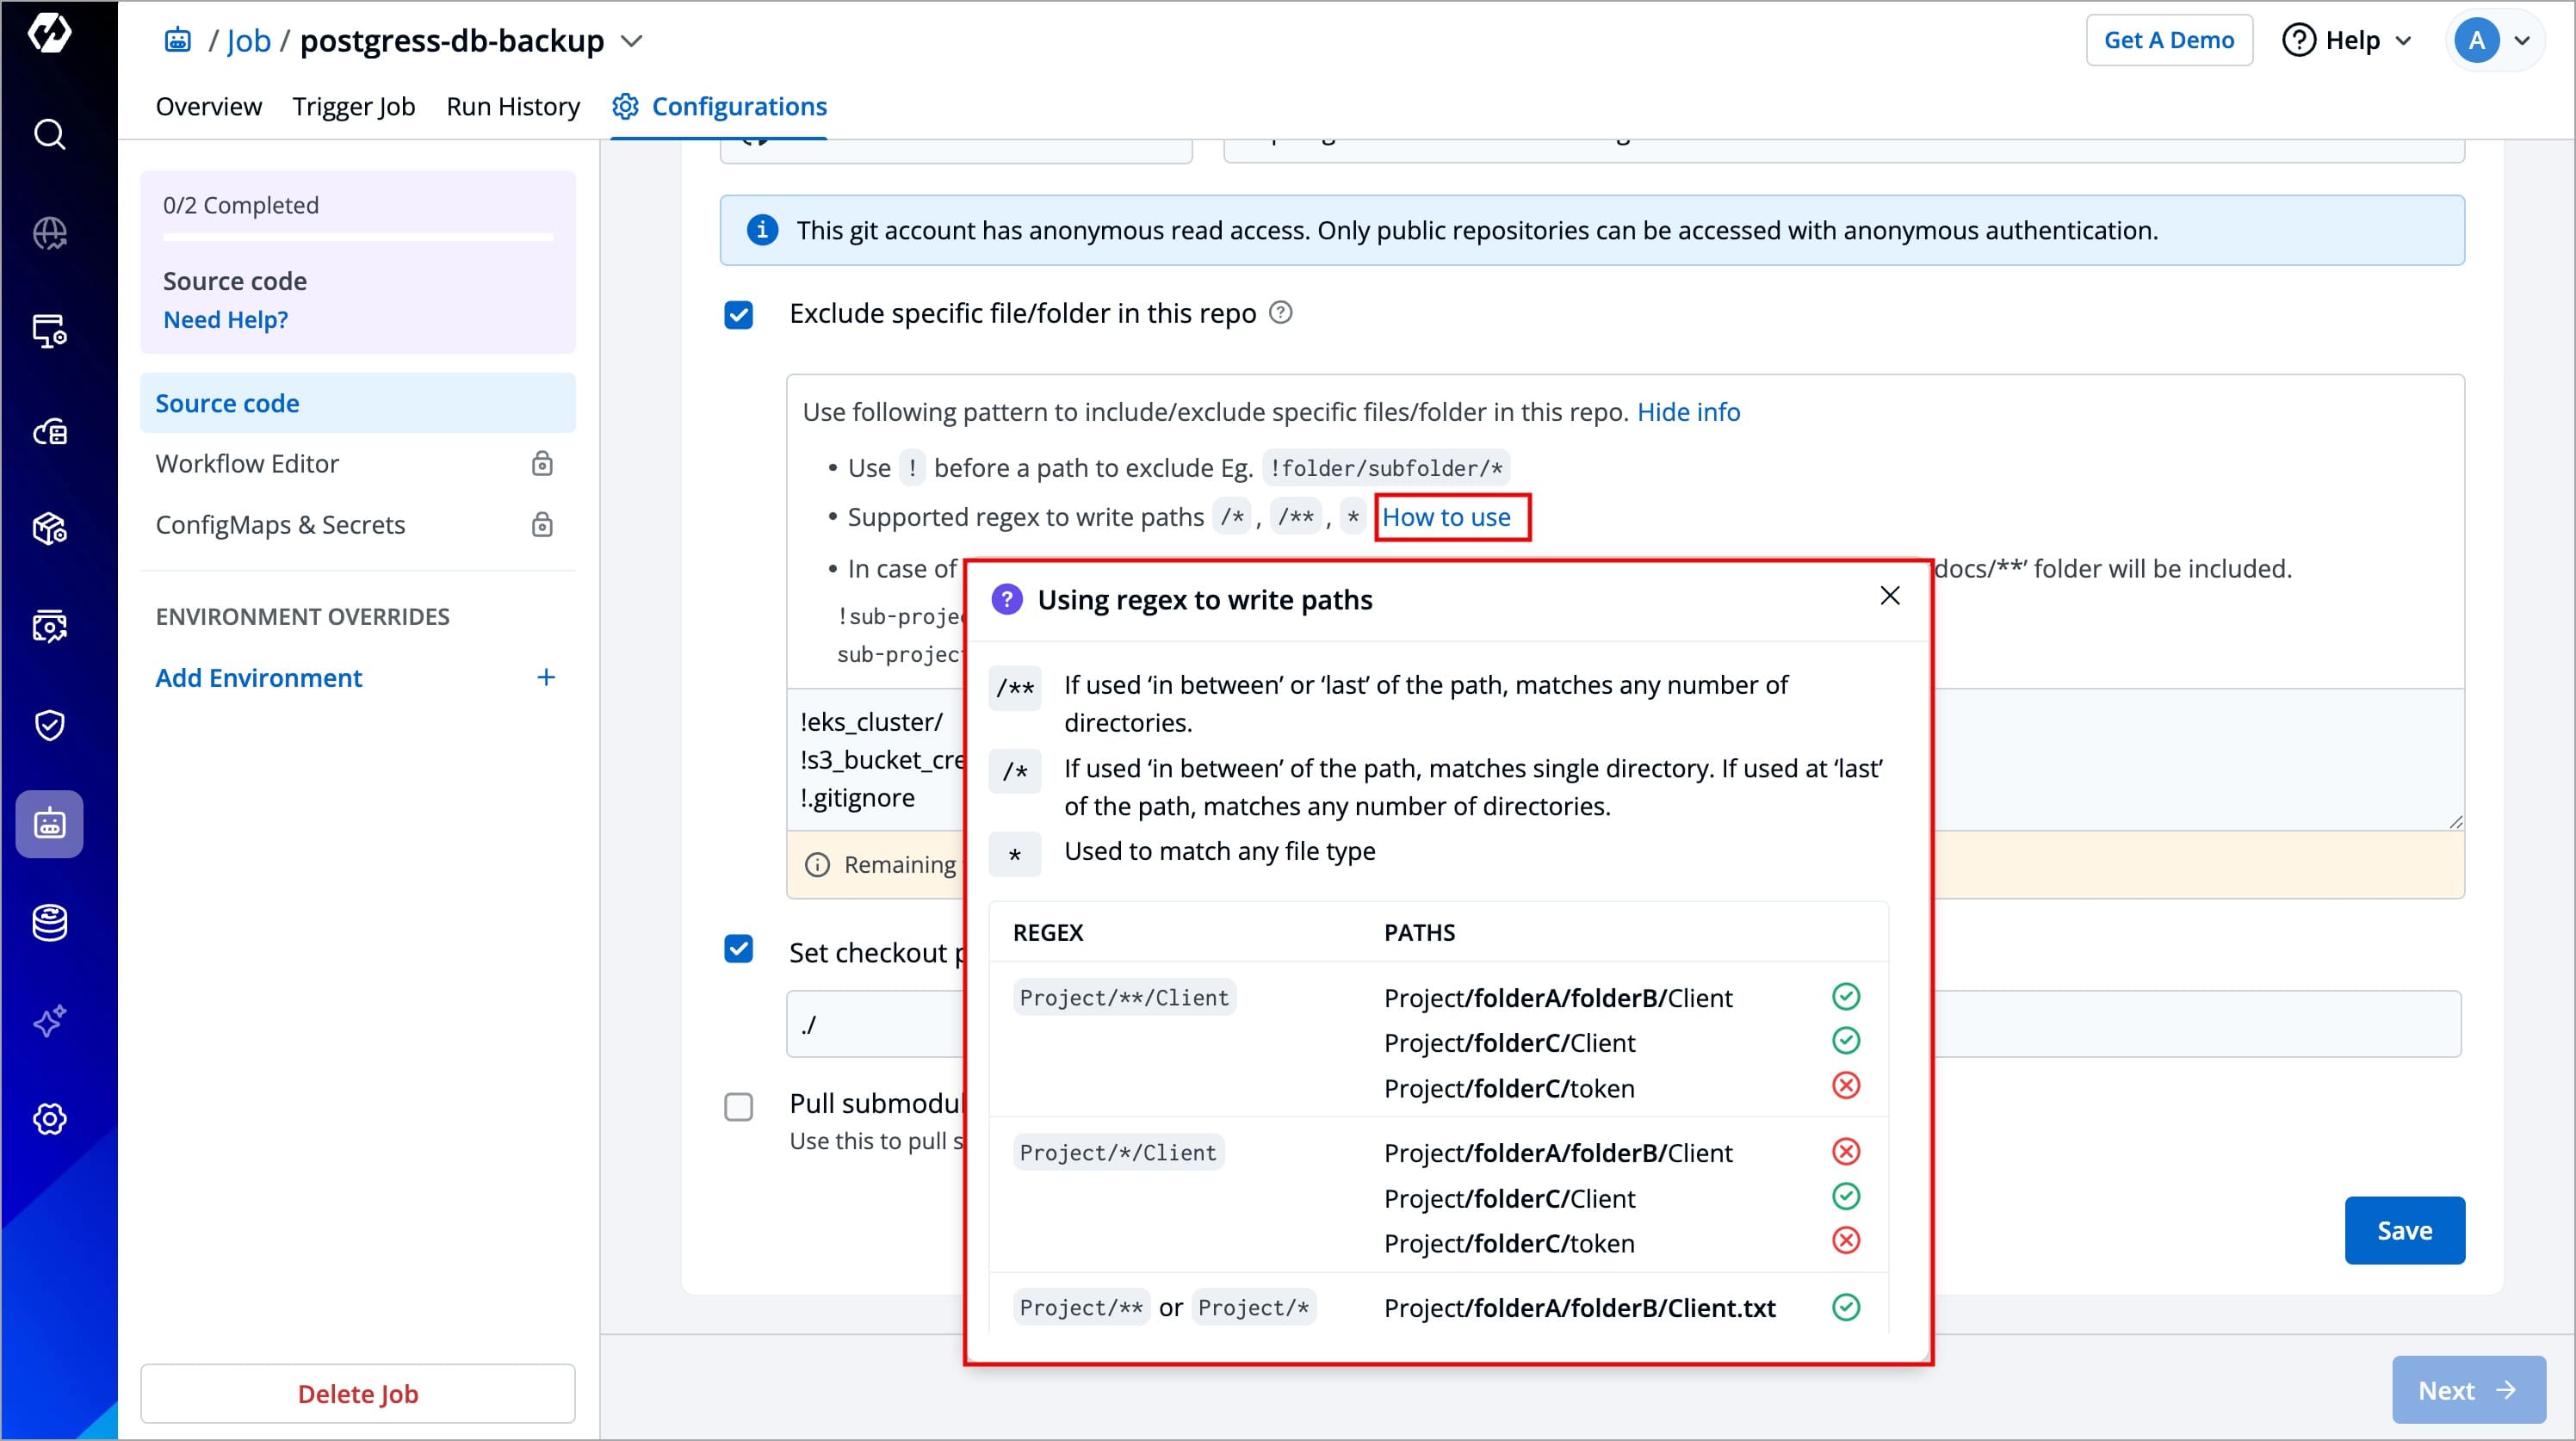Uncheck Exclude specific file/folder checkbox
Image resolution: width=2576 pixels, height=1441 pixels.
point(739,315)
